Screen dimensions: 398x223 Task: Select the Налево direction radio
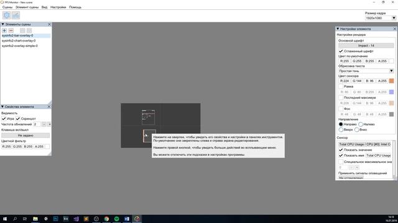pyautogui.click(x=361, y=124)
